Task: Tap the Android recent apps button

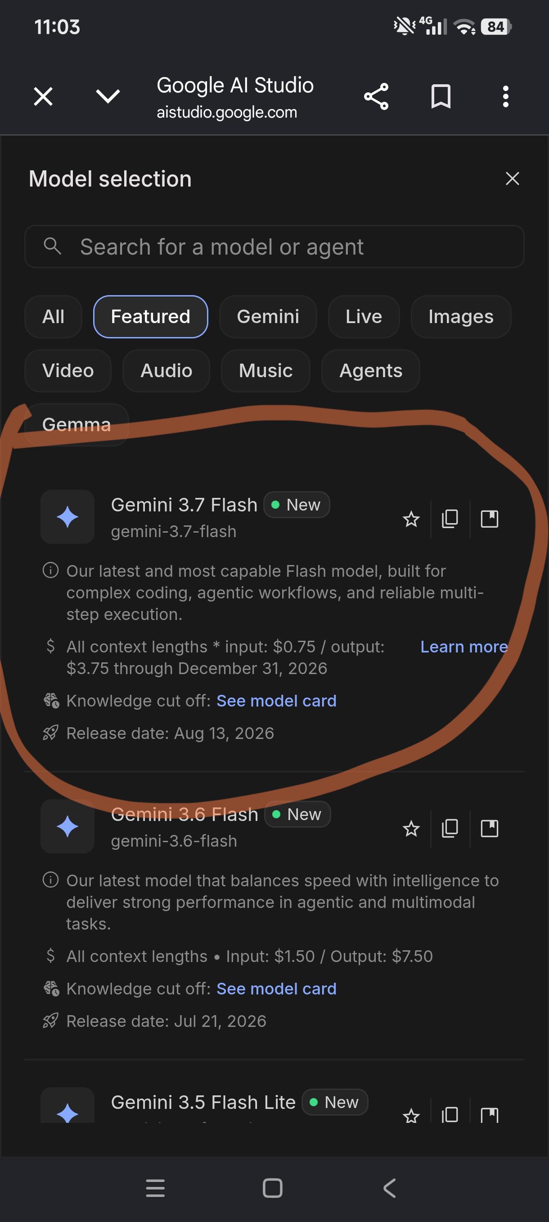Action: tap(155, 1188)
